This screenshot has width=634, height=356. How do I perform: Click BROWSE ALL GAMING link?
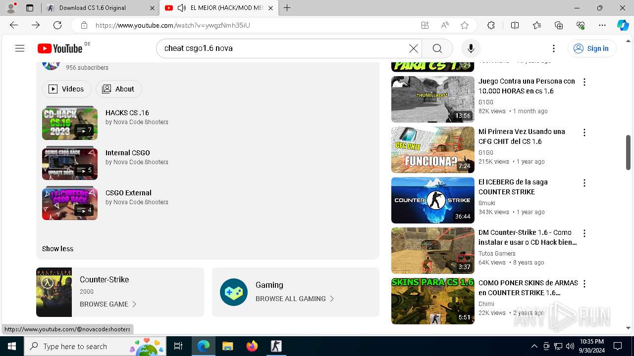coord(295,299)
